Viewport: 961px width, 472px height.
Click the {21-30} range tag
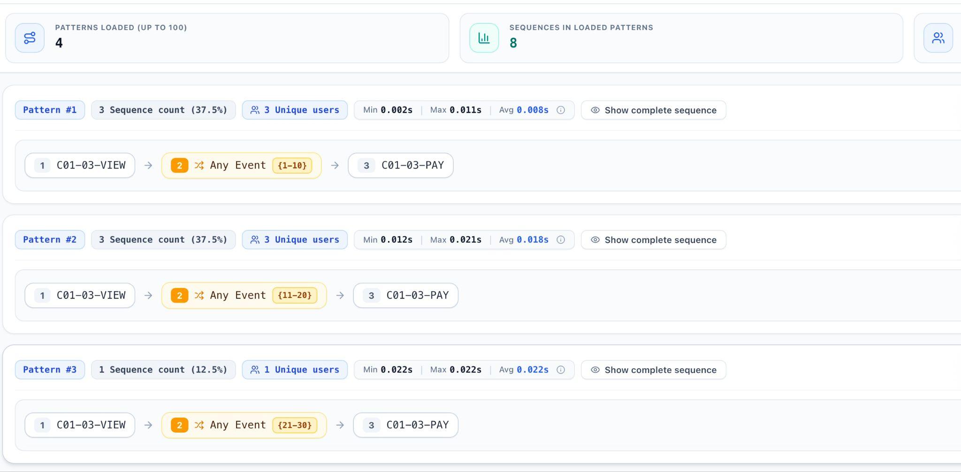(295, 425)
